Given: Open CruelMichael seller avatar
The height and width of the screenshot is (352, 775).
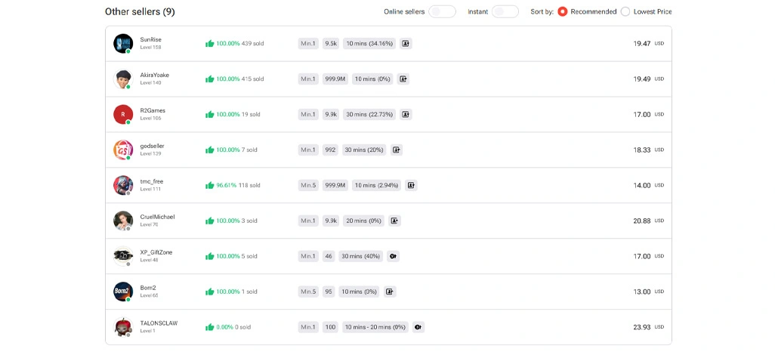Looking at the screenshot, I should coord(123,221).
